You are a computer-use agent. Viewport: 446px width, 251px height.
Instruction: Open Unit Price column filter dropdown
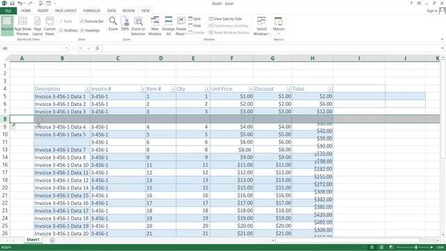[251, 89]
